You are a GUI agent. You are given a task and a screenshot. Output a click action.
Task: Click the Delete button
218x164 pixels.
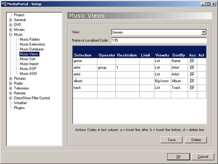click(196, 140)
